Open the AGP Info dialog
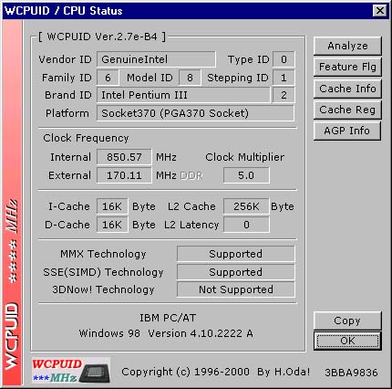The width and height of the screenshot is (392, 389). click(347, 131)
